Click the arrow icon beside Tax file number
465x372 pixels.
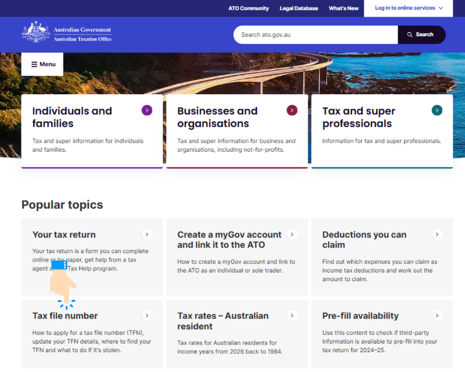pos(147,315)
